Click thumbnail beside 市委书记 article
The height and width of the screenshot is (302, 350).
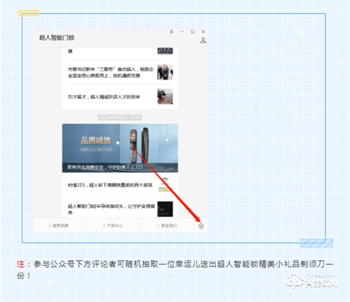click(165, 72)
